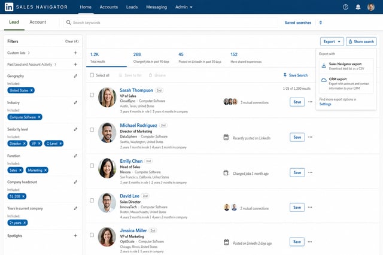
Task: Add Spotlights filter plus icon
Action: 75,235
